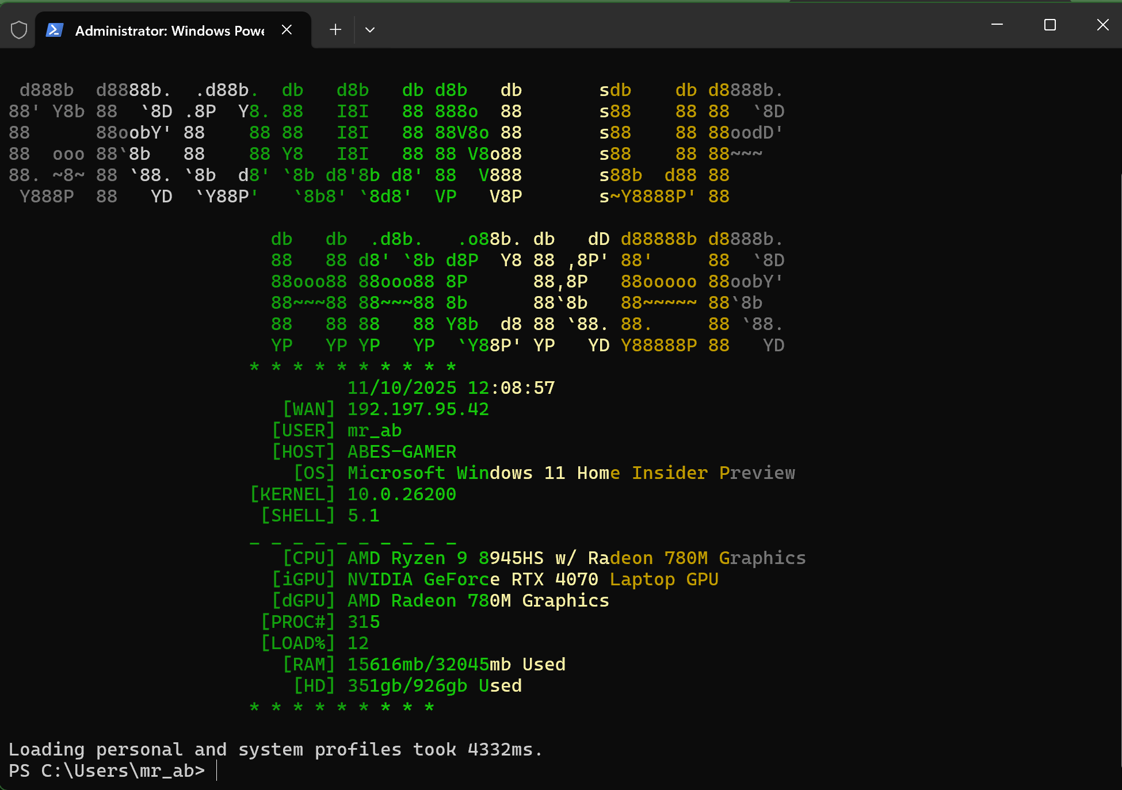Click the Loading personal and system profiles message
This screenshot has height=790, width=1122.
[x=275, y=750]
